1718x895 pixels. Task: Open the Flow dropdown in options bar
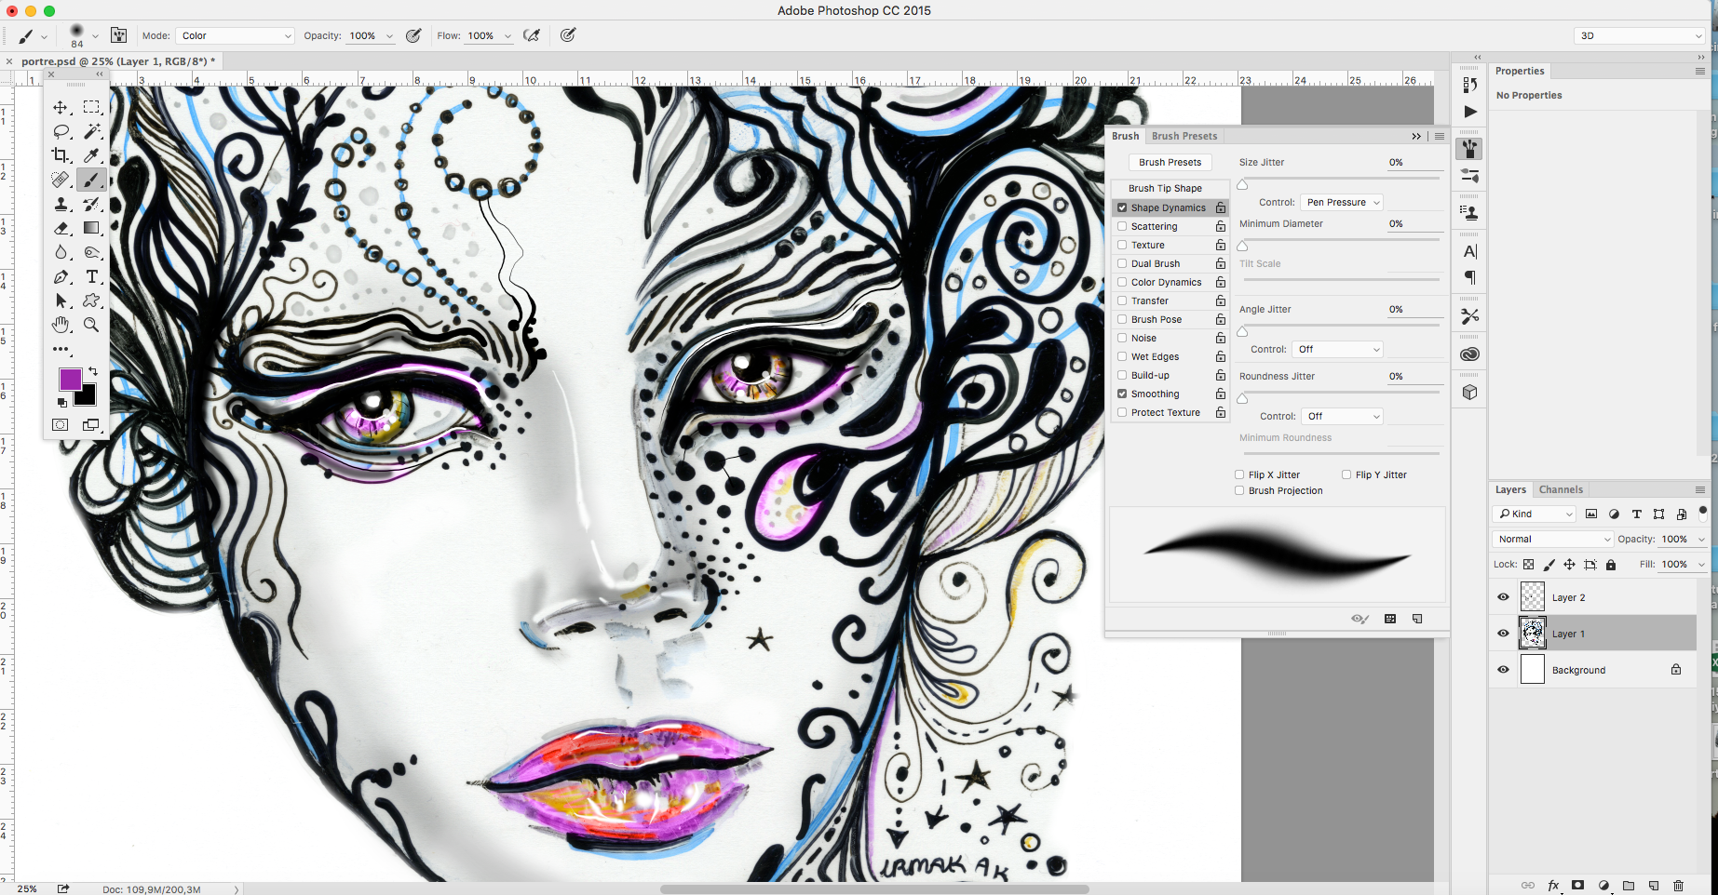507,36
